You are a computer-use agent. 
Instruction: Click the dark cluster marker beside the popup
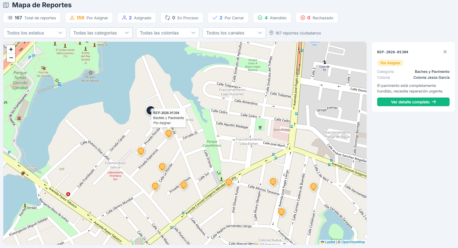pyautogui.click(x=150, y=110)
